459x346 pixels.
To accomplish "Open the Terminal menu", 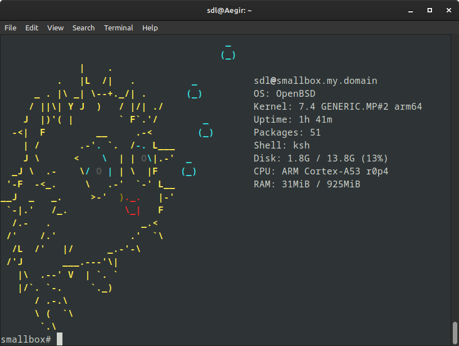I will pyautogui.click(x=118, y=28).
